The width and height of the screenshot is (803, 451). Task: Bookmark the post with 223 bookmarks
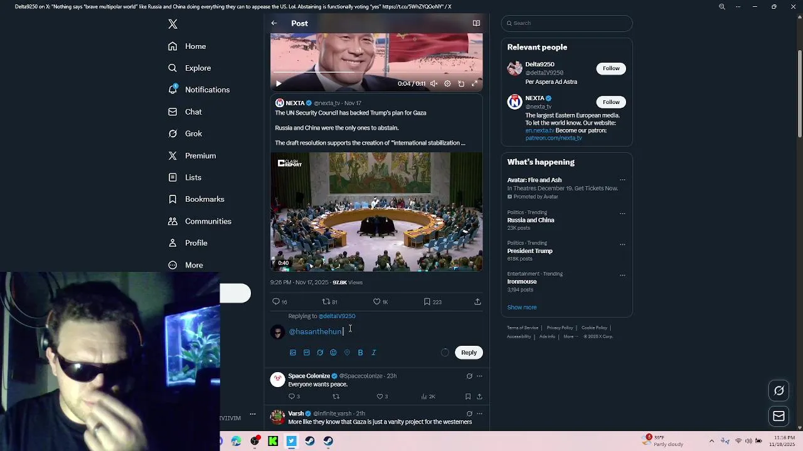click(432, 302)
